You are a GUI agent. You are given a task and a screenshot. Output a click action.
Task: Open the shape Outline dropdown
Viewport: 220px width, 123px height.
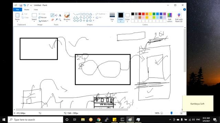pos(101,14)
